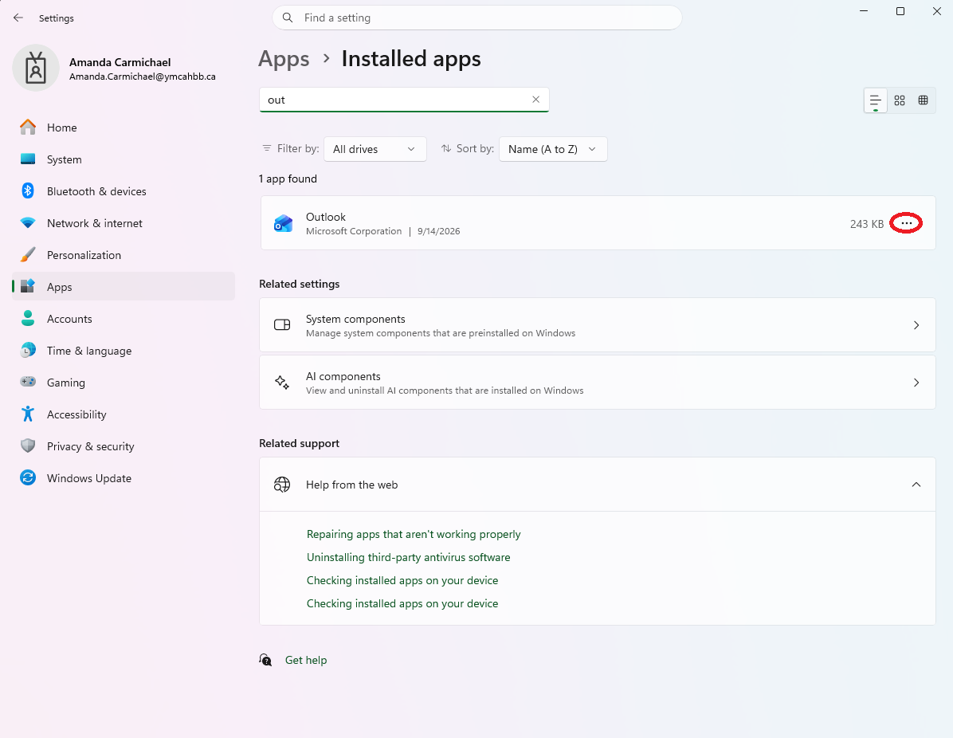Open Home in the sidebar
953x738 pixels.
(x=124, y=128)
